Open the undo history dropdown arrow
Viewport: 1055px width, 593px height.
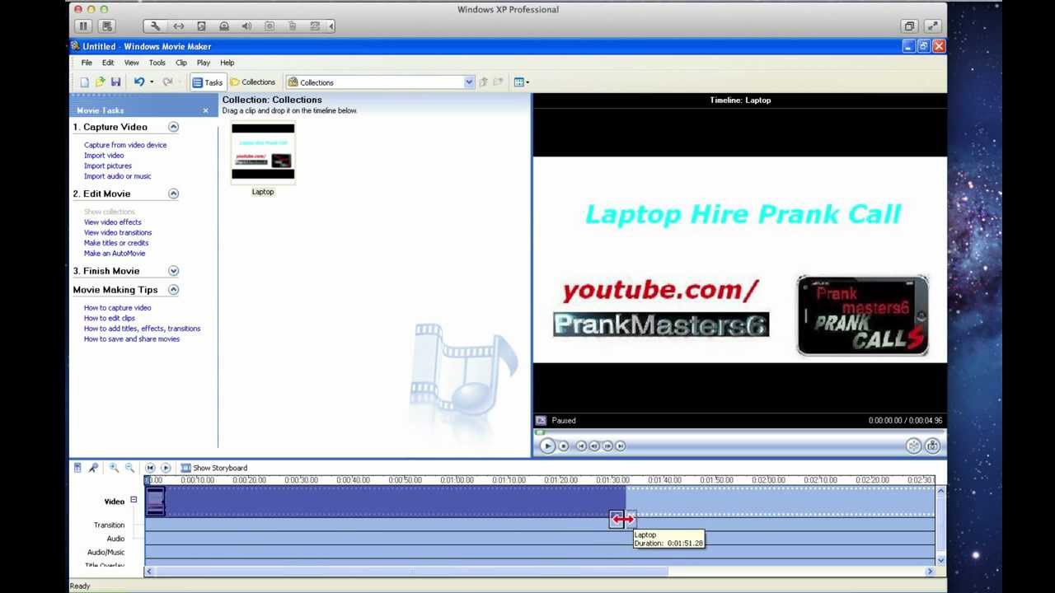tap(151, 82)
